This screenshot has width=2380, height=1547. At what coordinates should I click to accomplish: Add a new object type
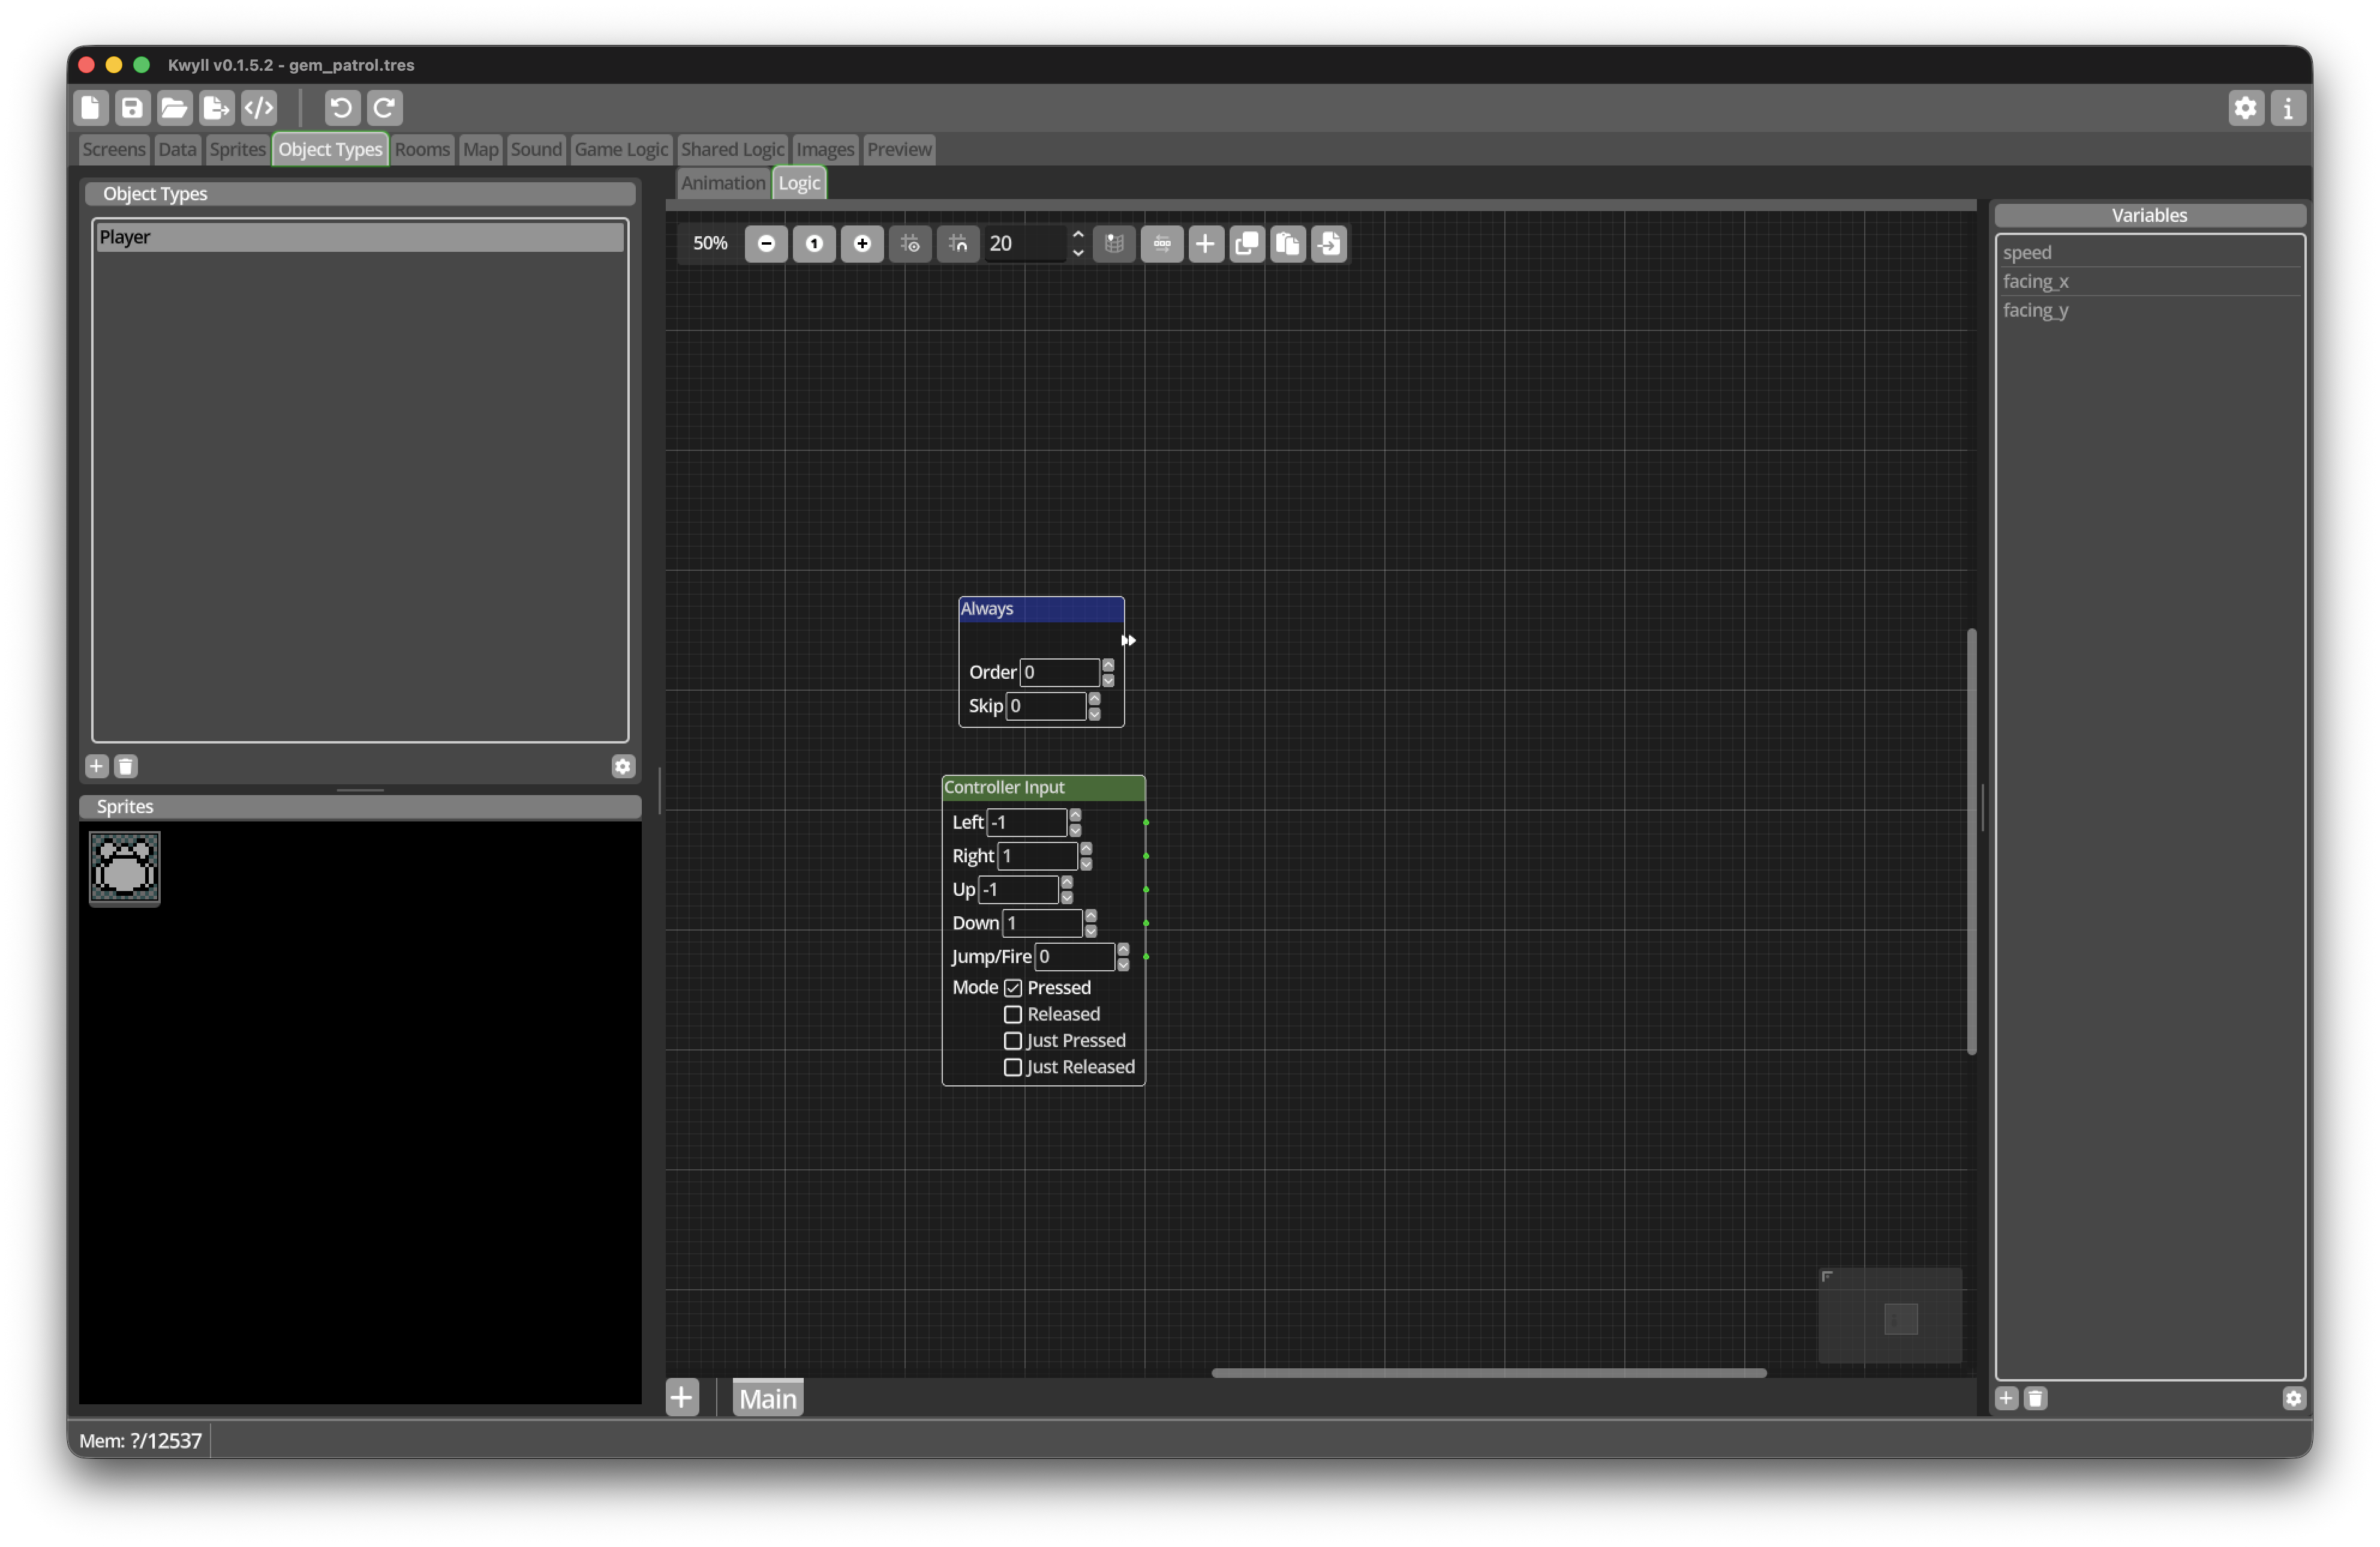[x=96, y=766]
